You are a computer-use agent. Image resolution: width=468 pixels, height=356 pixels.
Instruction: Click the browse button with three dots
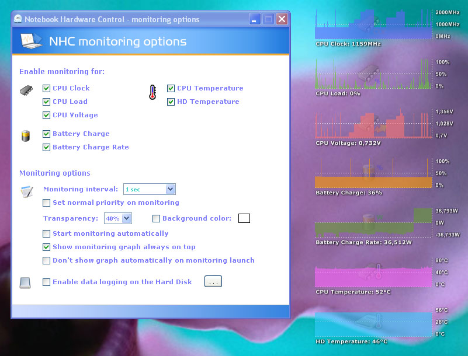(213, 282)
